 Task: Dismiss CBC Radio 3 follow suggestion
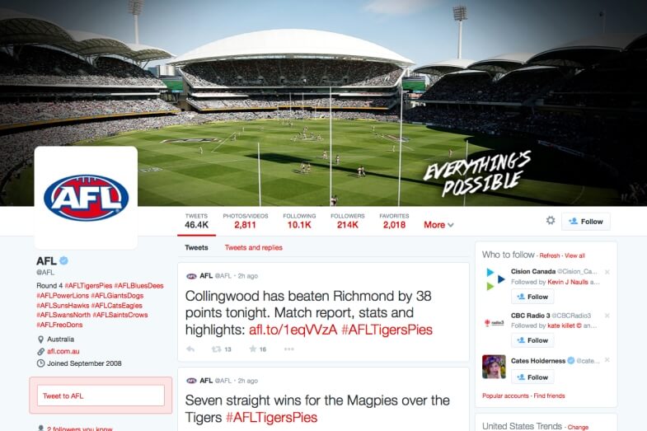coord(607,316)
